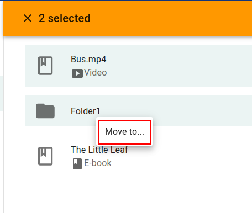Click the Folder1 folder icon
Image resolution: width=252 pixels, height=213 pixels.
[45, 111]
